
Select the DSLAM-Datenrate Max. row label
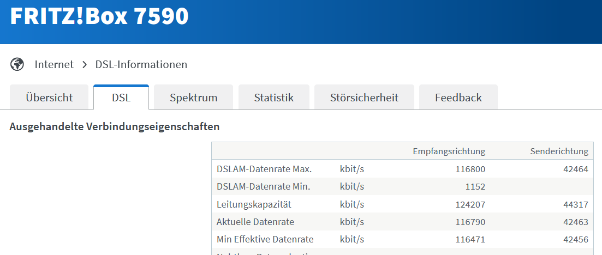point(264,169)
